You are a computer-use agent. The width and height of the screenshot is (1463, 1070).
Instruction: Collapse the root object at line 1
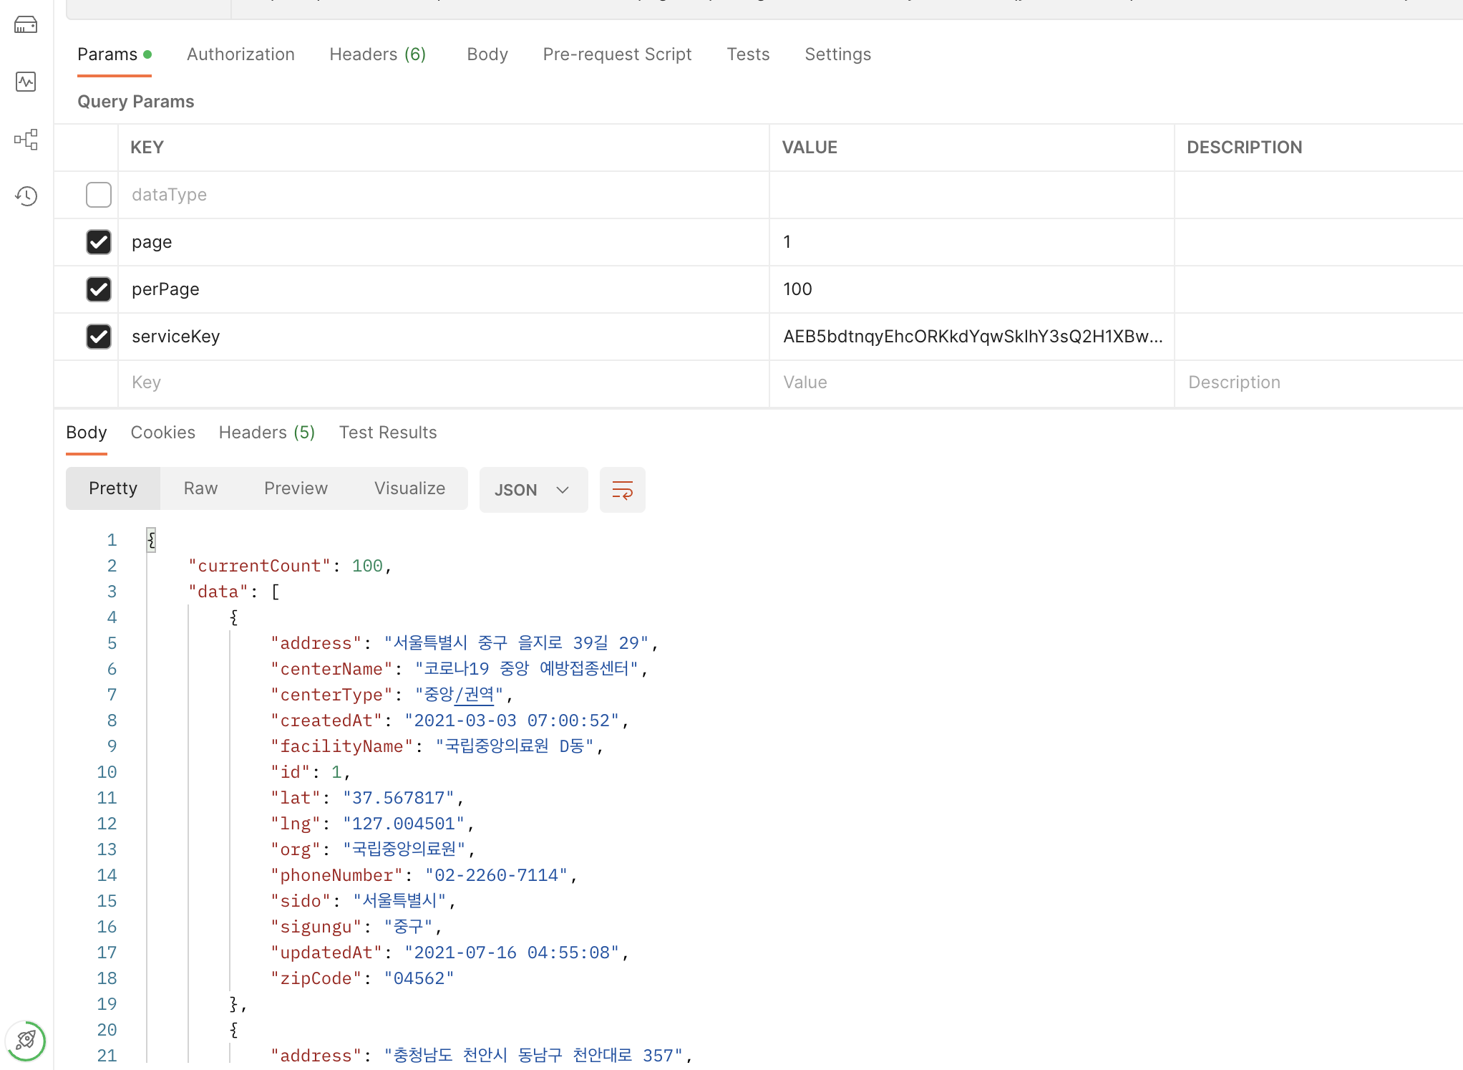click(x=151, y=539)
